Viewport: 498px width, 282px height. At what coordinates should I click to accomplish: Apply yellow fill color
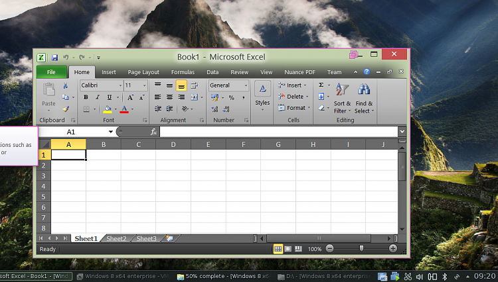tap(108, 109)
